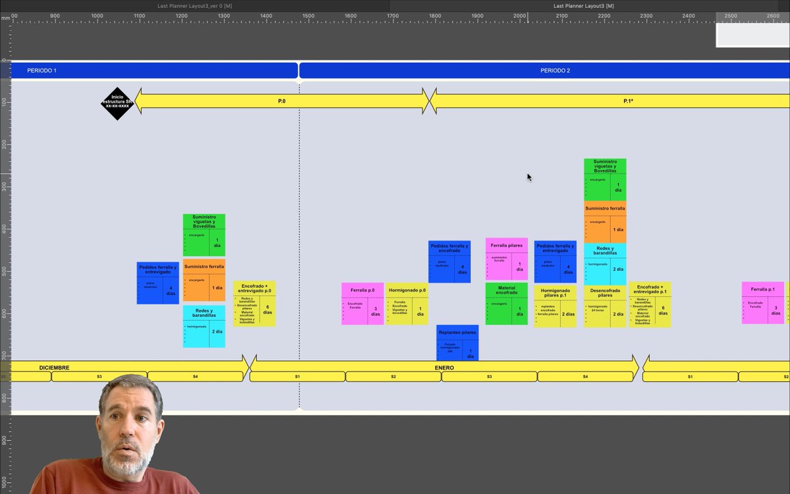The width and height of the screenshot is (790, 494).
Task: Select the yellow Desencofrado pilares card
Action: pos(605,306)
